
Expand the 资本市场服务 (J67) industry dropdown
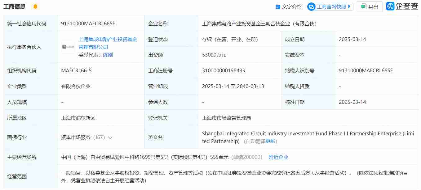[x=110, y=137]
